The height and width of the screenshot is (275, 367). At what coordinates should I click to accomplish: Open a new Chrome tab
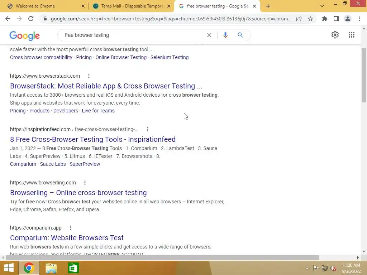(268, 6)
